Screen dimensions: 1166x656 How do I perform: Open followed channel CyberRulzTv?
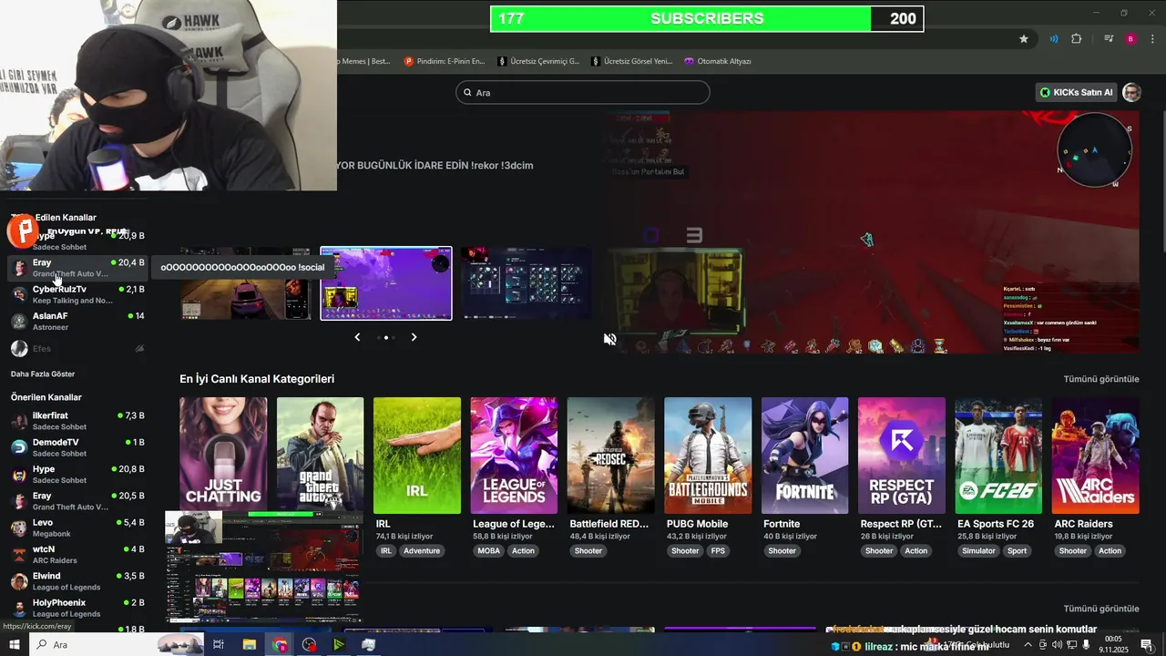(77, 294)
